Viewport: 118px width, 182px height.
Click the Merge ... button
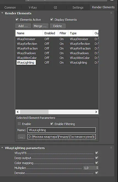40,26
